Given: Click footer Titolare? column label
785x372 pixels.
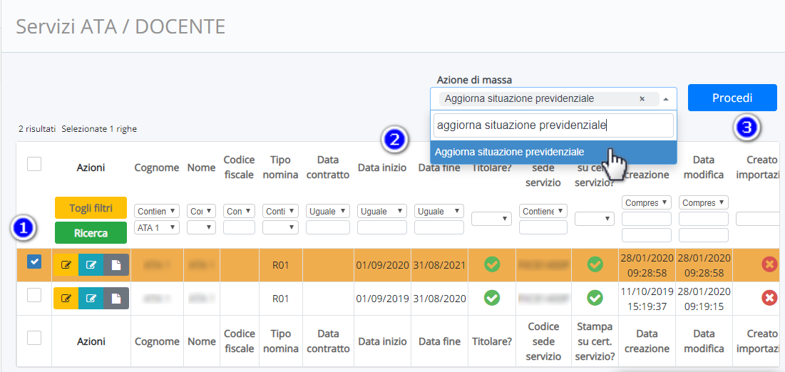Looking at the screenshot, I should (492, 341).
